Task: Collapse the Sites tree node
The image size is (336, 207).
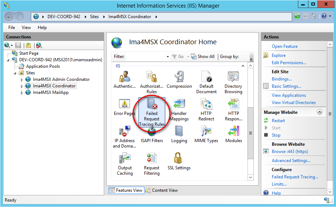Action: coord(15,73)
